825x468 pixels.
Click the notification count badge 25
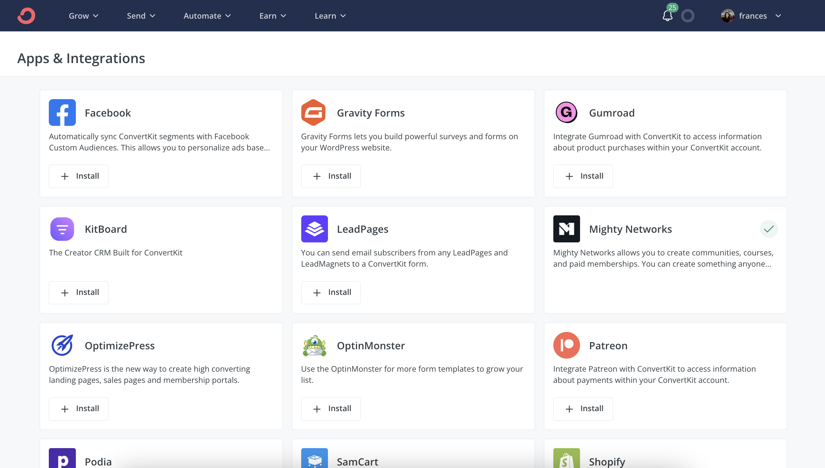[672, 7]
